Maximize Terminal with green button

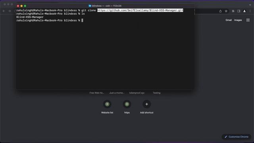[25, 6]
